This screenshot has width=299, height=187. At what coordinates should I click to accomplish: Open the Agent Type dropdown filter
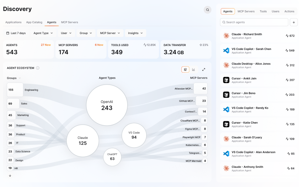(x=43, y=33)
